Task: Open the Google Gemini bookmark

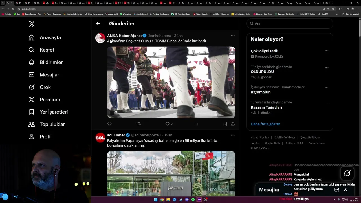Action: pos(140,14)
